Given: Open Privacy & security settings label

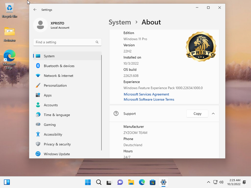Looking at the screenshot, I should point(57,144).
